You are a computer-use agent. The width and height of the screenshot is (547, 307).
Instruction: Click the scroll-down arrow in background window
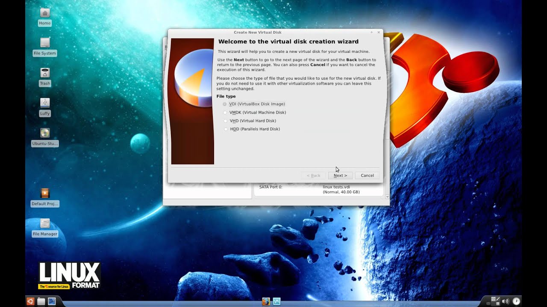point(387,197)
